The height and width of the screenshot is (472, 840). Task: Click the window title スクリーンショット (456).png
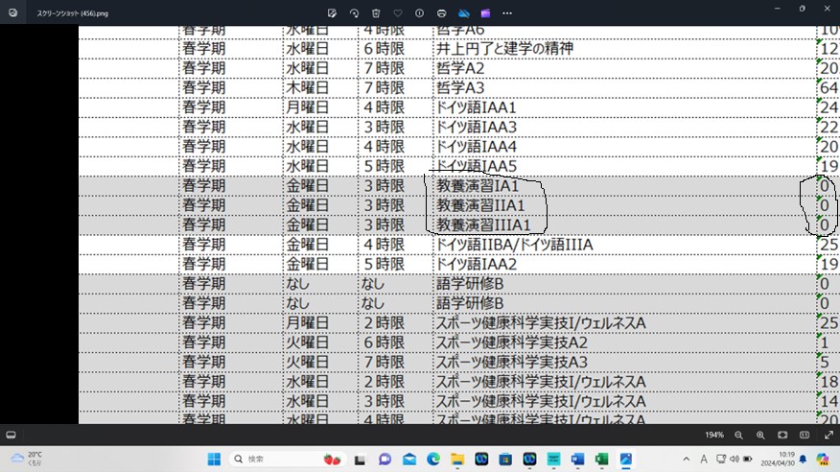[x=72, y=13]
